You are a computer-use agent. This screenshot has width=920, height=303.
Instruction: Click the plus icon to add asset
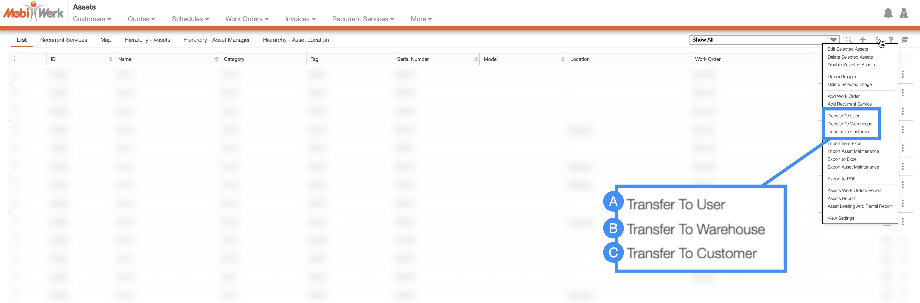click(x=863, y=40)
